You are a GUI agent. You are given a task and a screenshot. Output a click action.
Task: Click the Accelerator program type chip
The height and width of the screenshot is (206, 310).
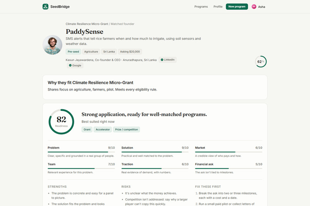(103, 130)
